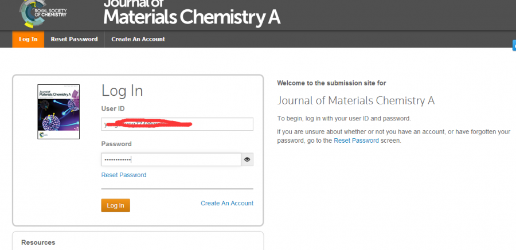The image size is (516, 250).
Task: Click the large Log In form heading
Action: (x=122, y=91)
